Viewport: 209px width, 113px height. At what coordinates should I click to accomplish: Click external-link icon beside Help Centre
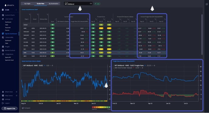click(x=16, y=96)
